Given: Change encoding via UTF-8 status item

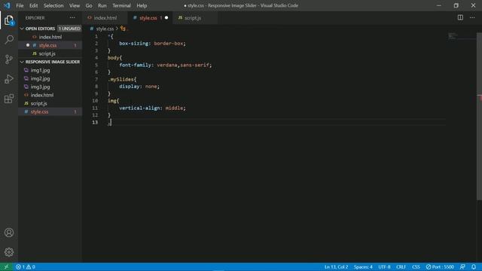Looking at the screenshot, I should point(384,267).
